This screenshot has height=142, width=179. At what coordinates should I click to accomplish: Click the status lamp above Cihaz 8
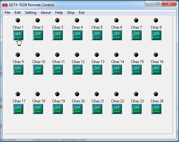pyautogui.click(x=156, y=20)
